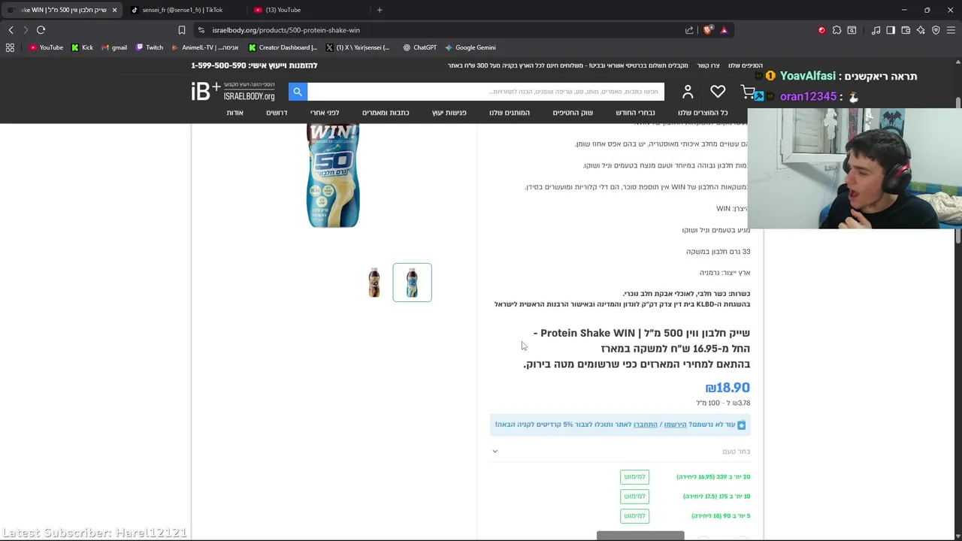The image size is (962, 541).
Task: Open Brave Shields lion icon
Action: 708,30
